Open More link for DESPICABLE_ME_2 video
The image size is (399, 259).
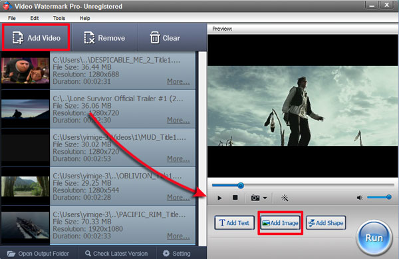(x=178, y=82)
